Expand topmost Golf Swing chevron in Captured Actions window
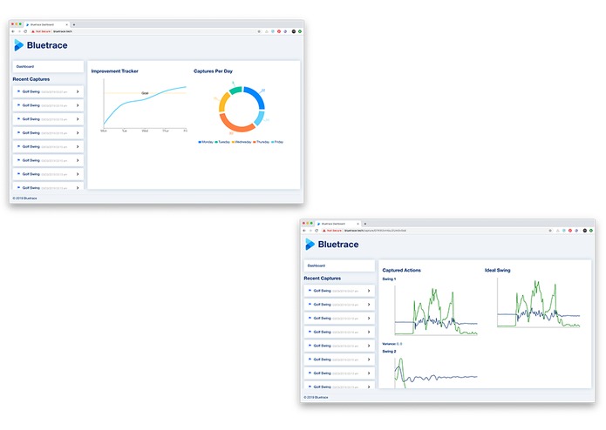This screenshot has height=430, width=606. (369, 291)
